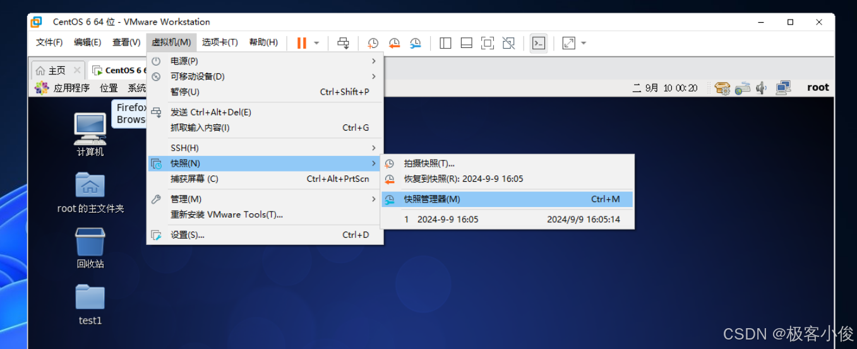Open the stretch display dropdown arrow
The image size is (857, 349).
click(584, 43)
